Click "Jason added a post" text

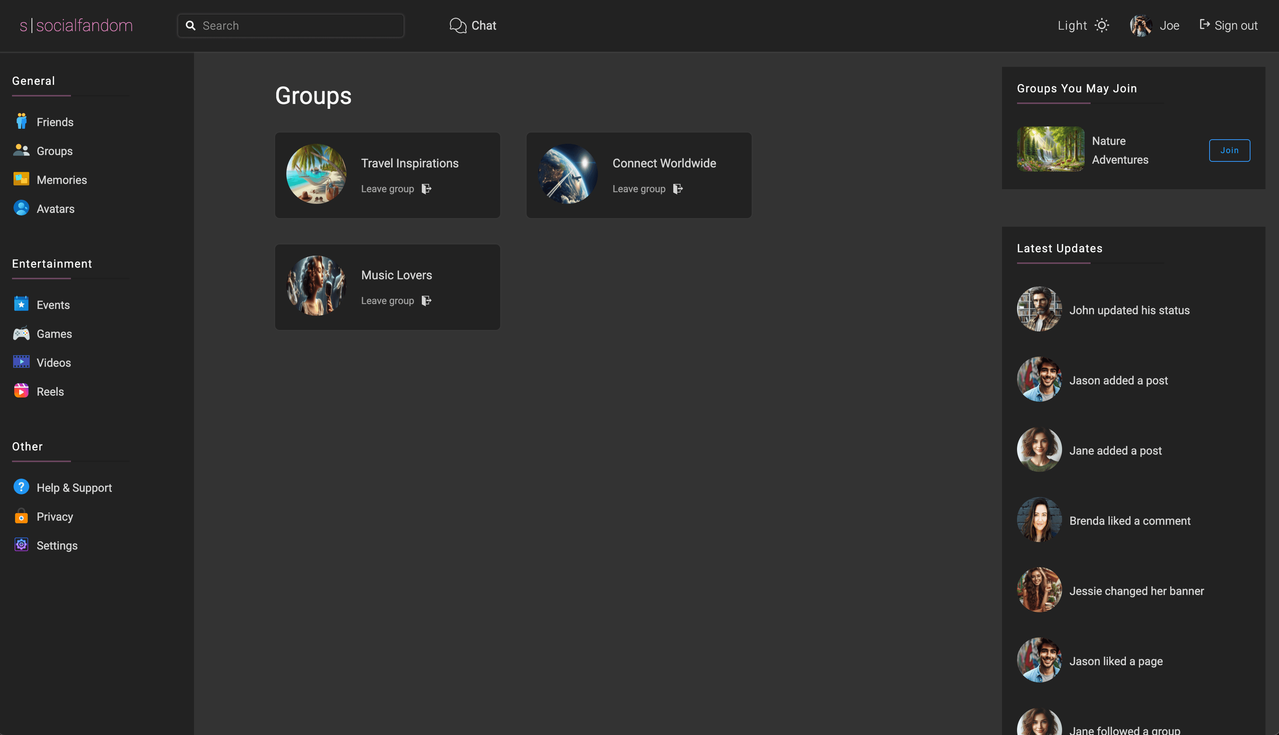click(1118, 380)
